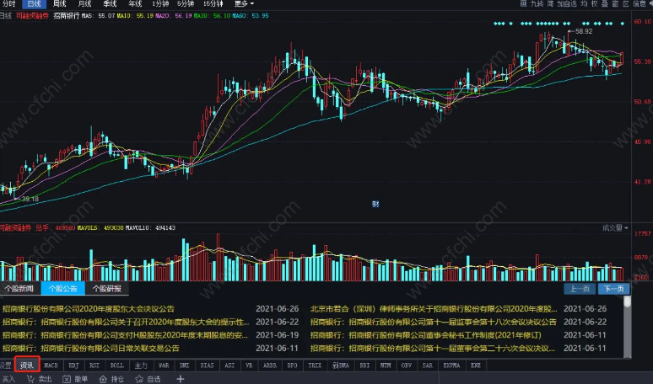Viewport: 653px width, 384px height.
Task: Open the 个股新闻 stock news tab
Action: tap(19, 288)
